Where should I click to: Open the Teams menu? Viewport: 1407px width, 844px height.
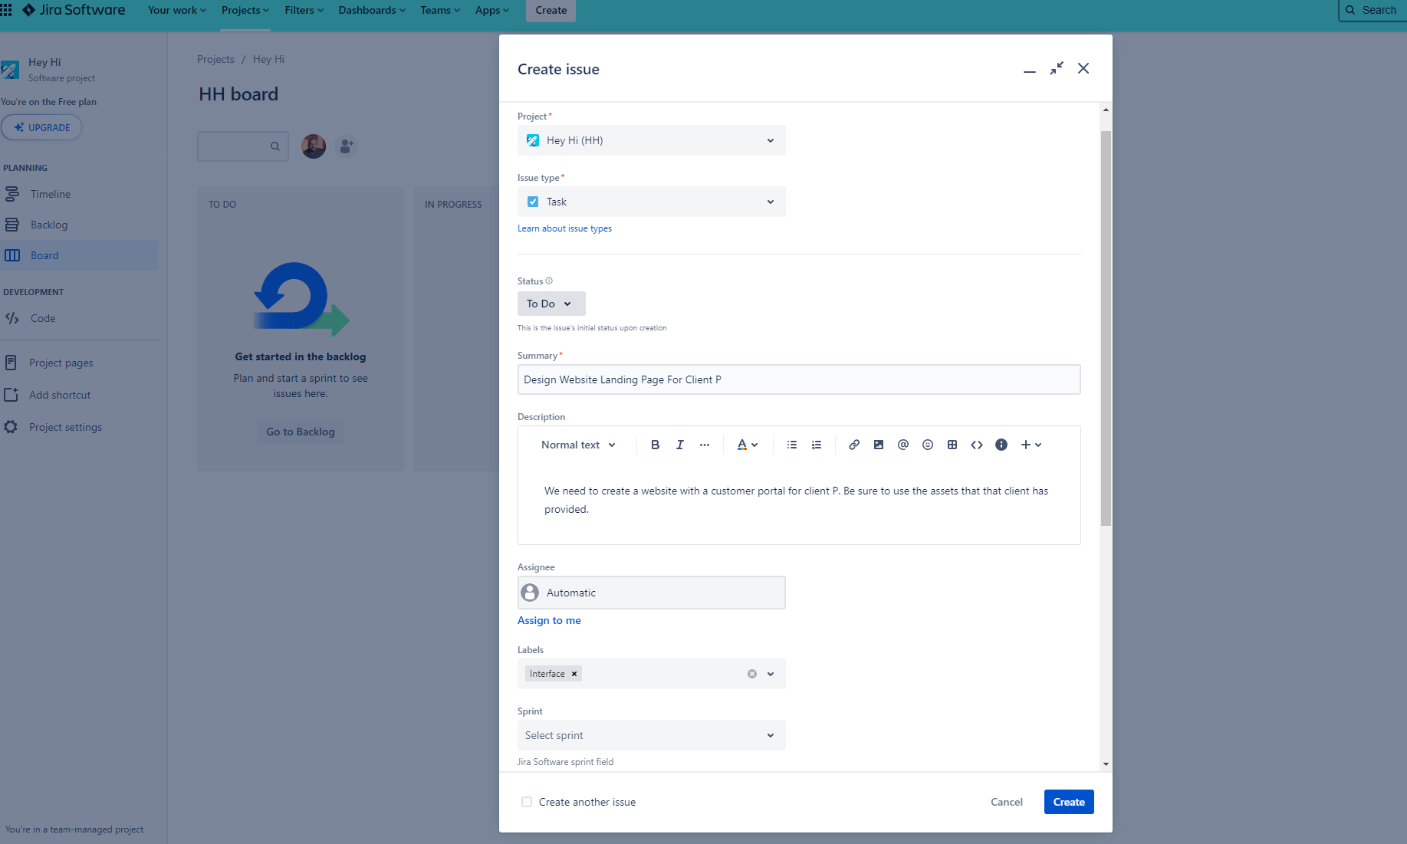(440, 10)
